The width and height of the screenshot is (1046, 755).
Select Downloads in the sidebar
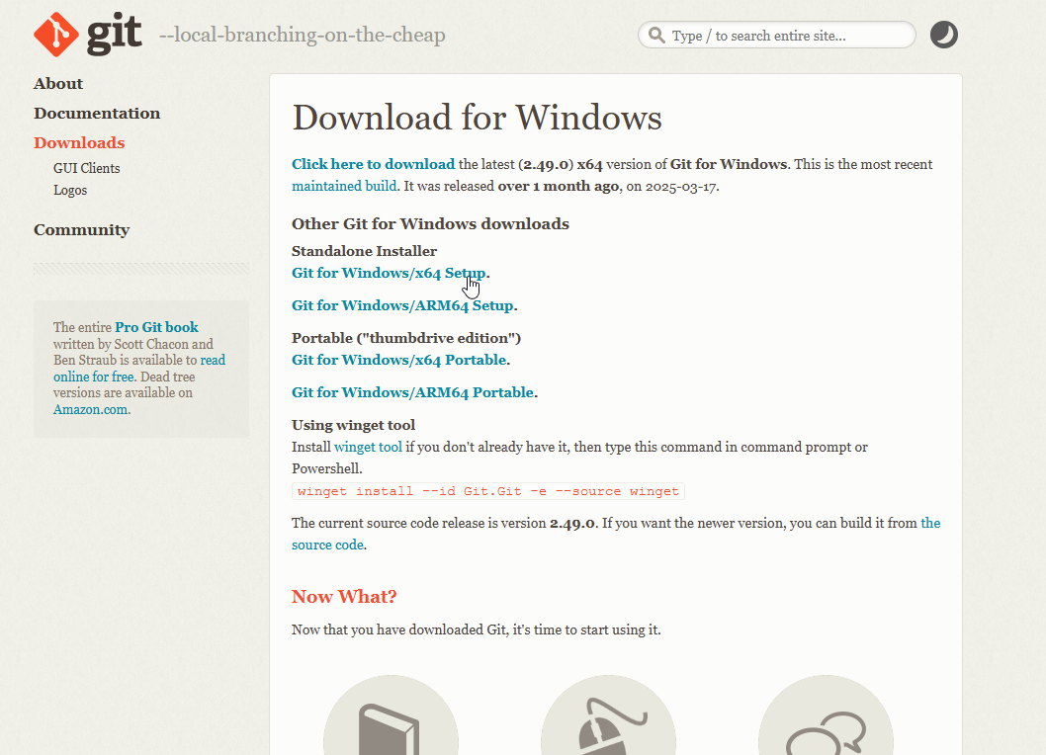[x=79, y=142]
